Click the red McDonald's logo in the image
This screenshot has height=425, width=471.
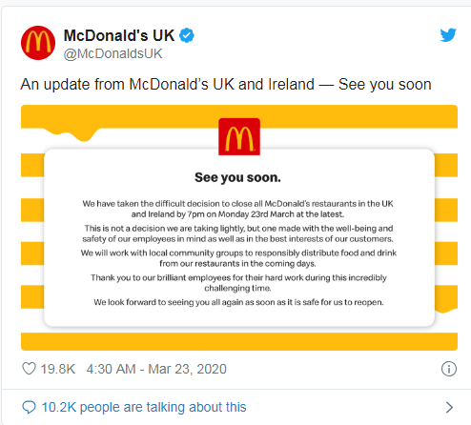[239, 136]
